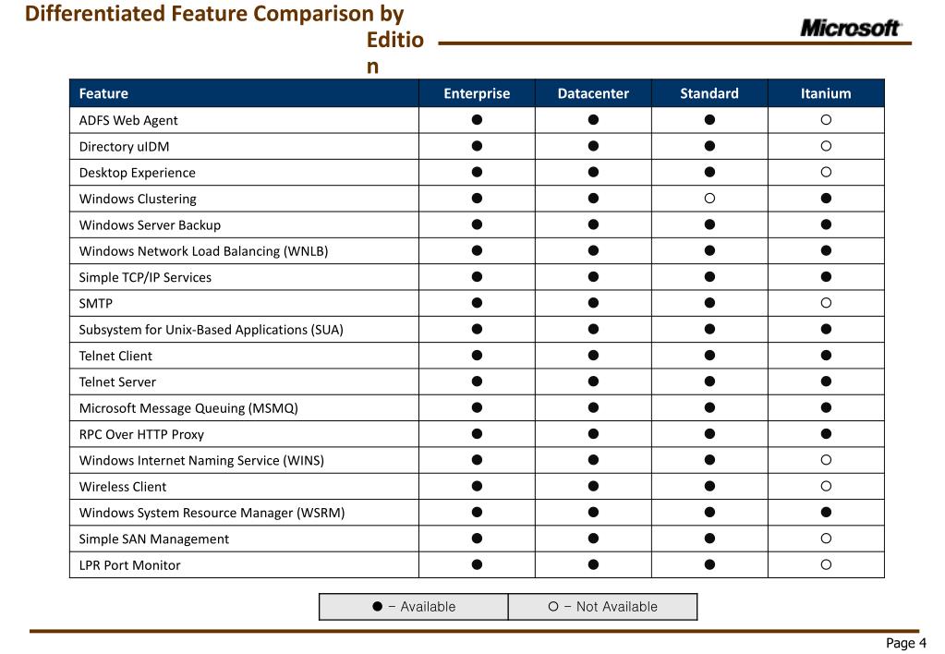This screenshot has height=654, width=945.
Task: Click the Microsoft logo
Action: 851,28
